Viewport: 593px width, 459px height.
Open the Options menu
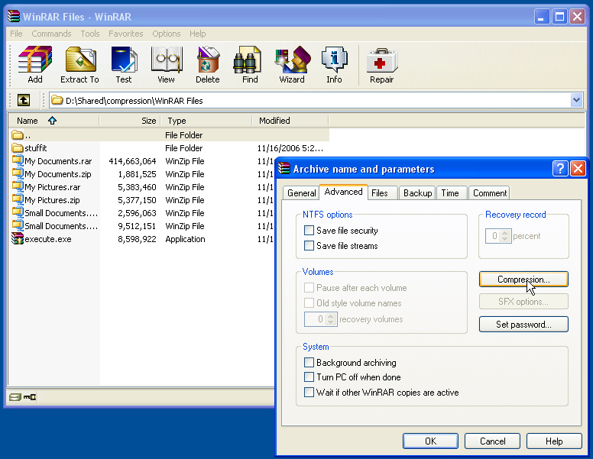[x=167, y=34]
